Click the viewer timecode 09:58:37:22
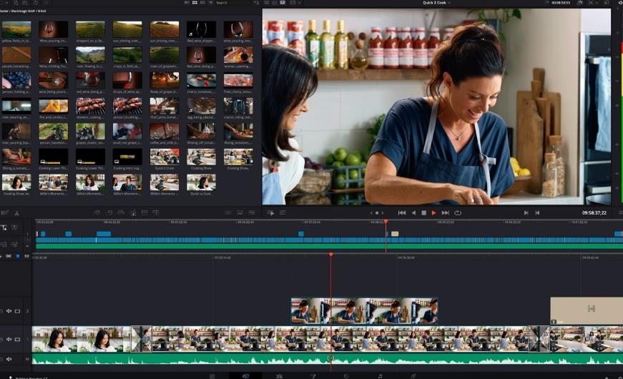 coord(594,213)
